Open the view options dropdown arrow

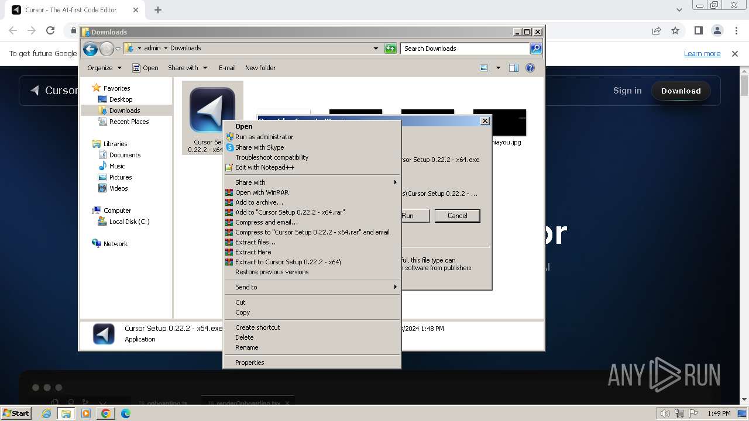pyautogui.click(x=498, y=68)
